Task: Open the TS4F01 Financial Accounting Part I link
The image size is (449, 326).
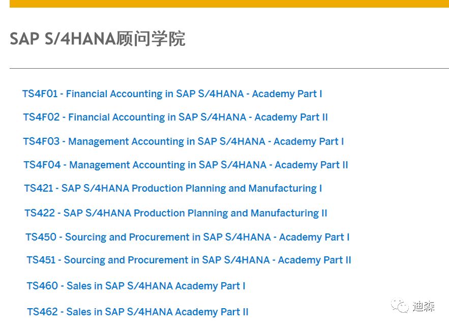Action: coord(172,94)
